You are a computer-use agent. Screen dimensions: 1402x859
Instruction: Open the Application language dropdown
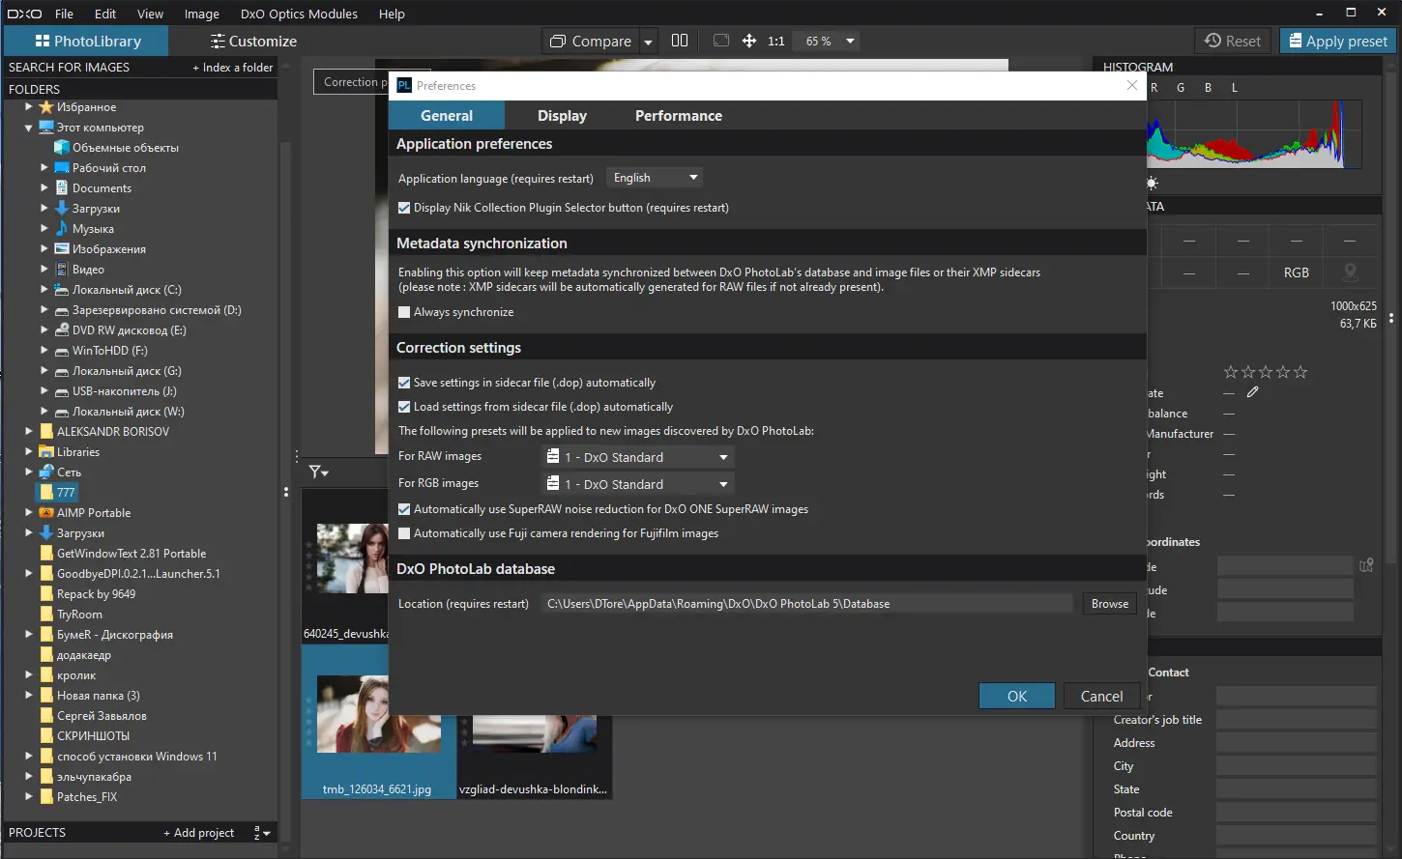pos(655,178)
